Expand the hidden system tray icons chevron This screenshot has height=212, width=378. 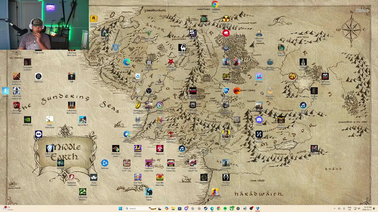tap(335, 208)
